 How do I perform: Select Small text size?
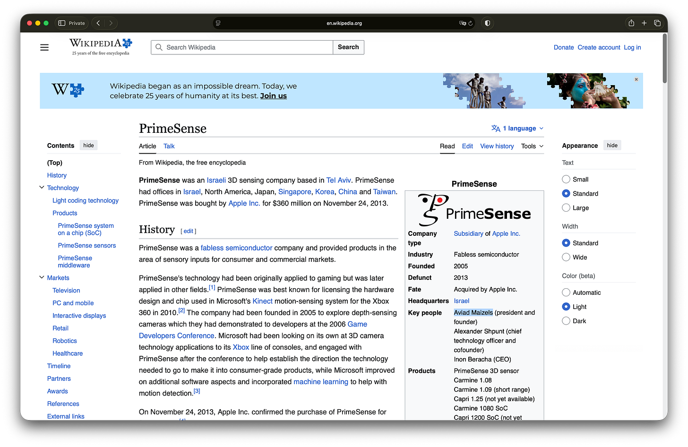566,180
